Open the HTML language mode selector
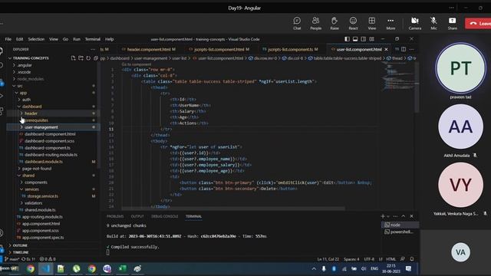 point(390,259)
